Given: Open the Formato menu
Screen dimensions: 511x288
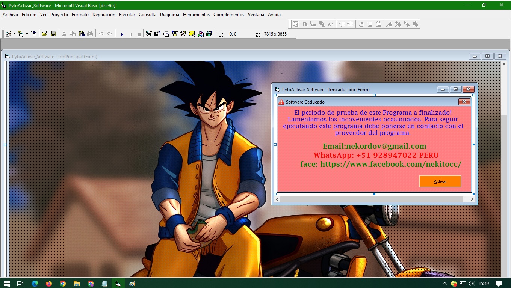Looking at the screenshot, I should coord(80,15).
